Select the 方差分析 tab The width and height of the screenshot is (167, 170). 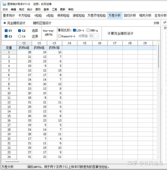[115, 15]
